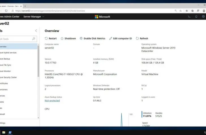Open File Explorer from the taskbar
Screen dimensions: 206x135
4,132
